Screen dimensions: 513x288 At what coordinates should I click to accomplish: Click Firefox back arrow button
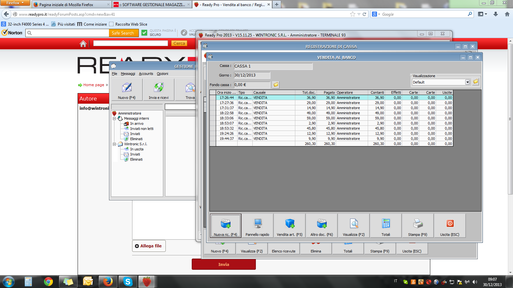(6, 14)
